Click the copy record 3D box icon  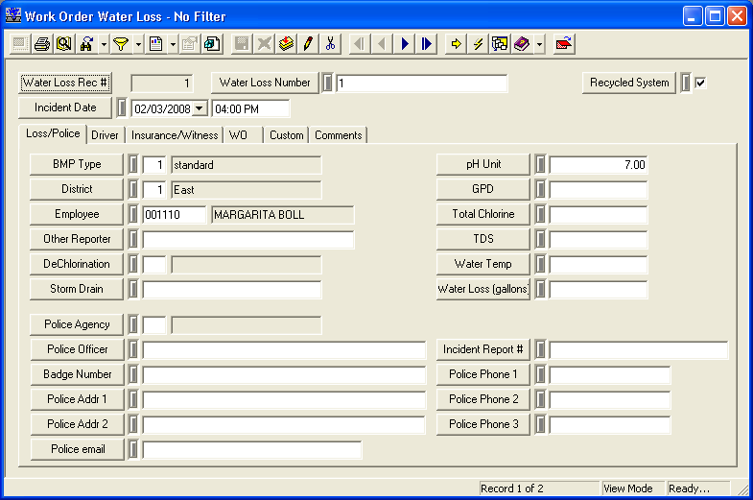[212, 44]
